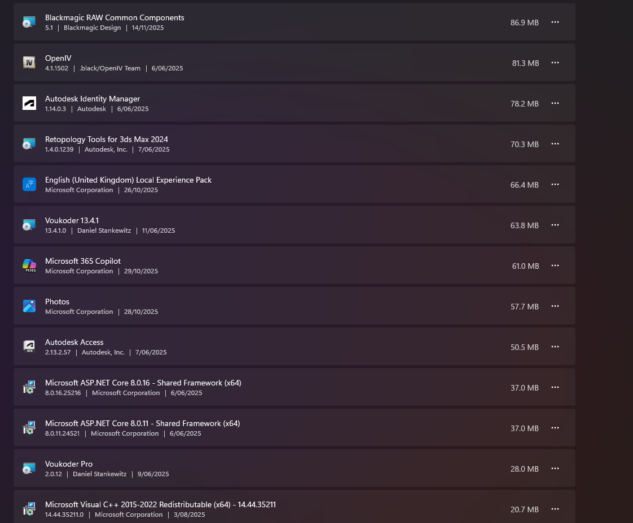
Task: Click the Voukoder 13.4.1 installer icon
Action: pyautogui.click(x=29, y=225)
